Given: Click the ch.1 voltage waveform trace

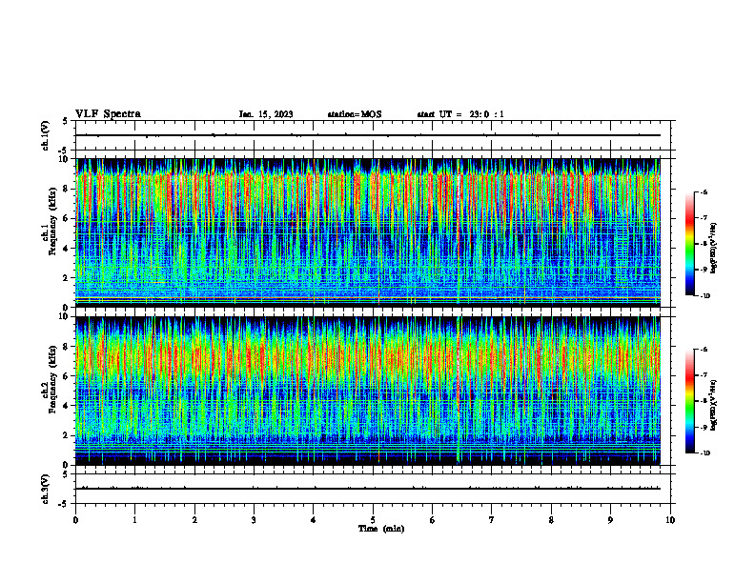Looking at the screenshot, I should pos(368,135).
